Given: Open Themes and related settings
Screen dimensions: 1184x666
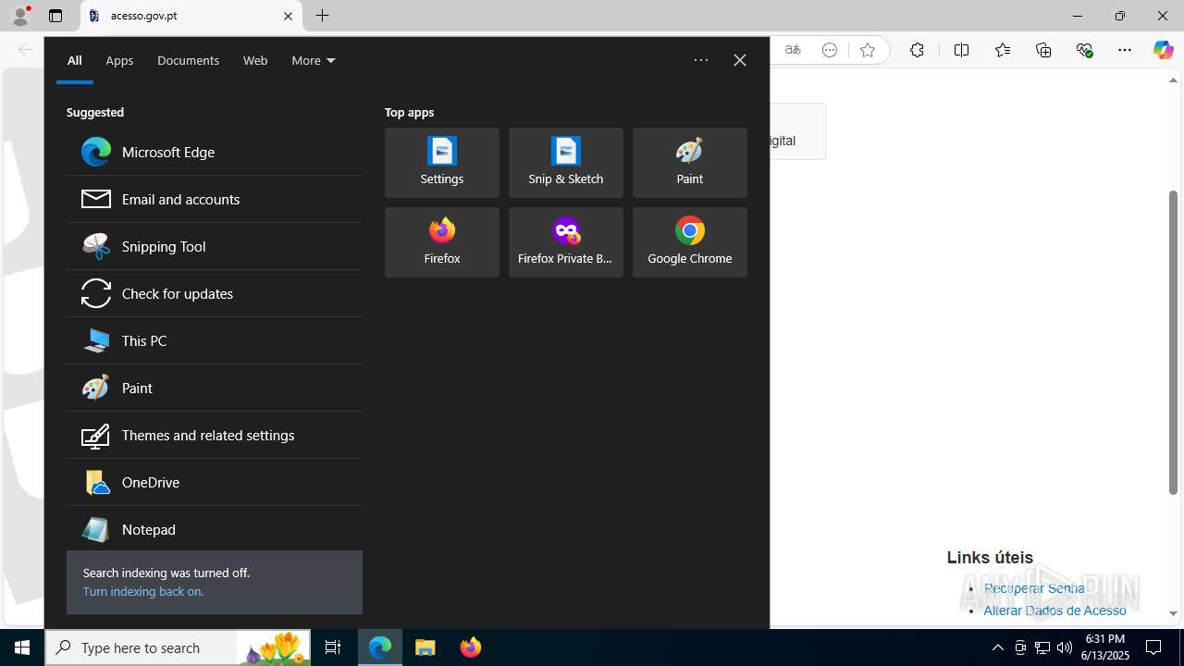Looking at the screenshot, I should pos(214,435).
